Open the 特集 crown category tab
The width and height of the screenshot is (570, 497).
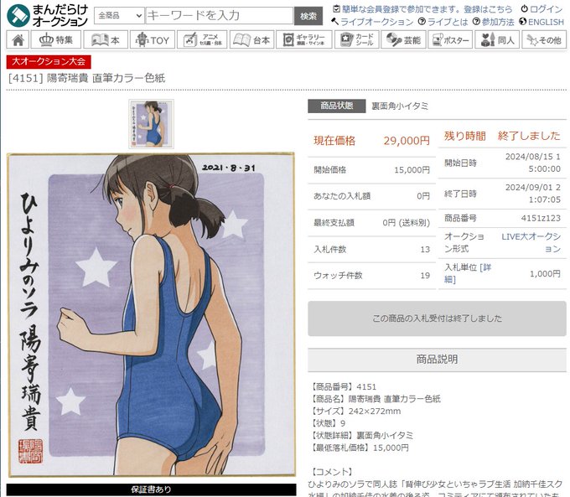point(56,39)
